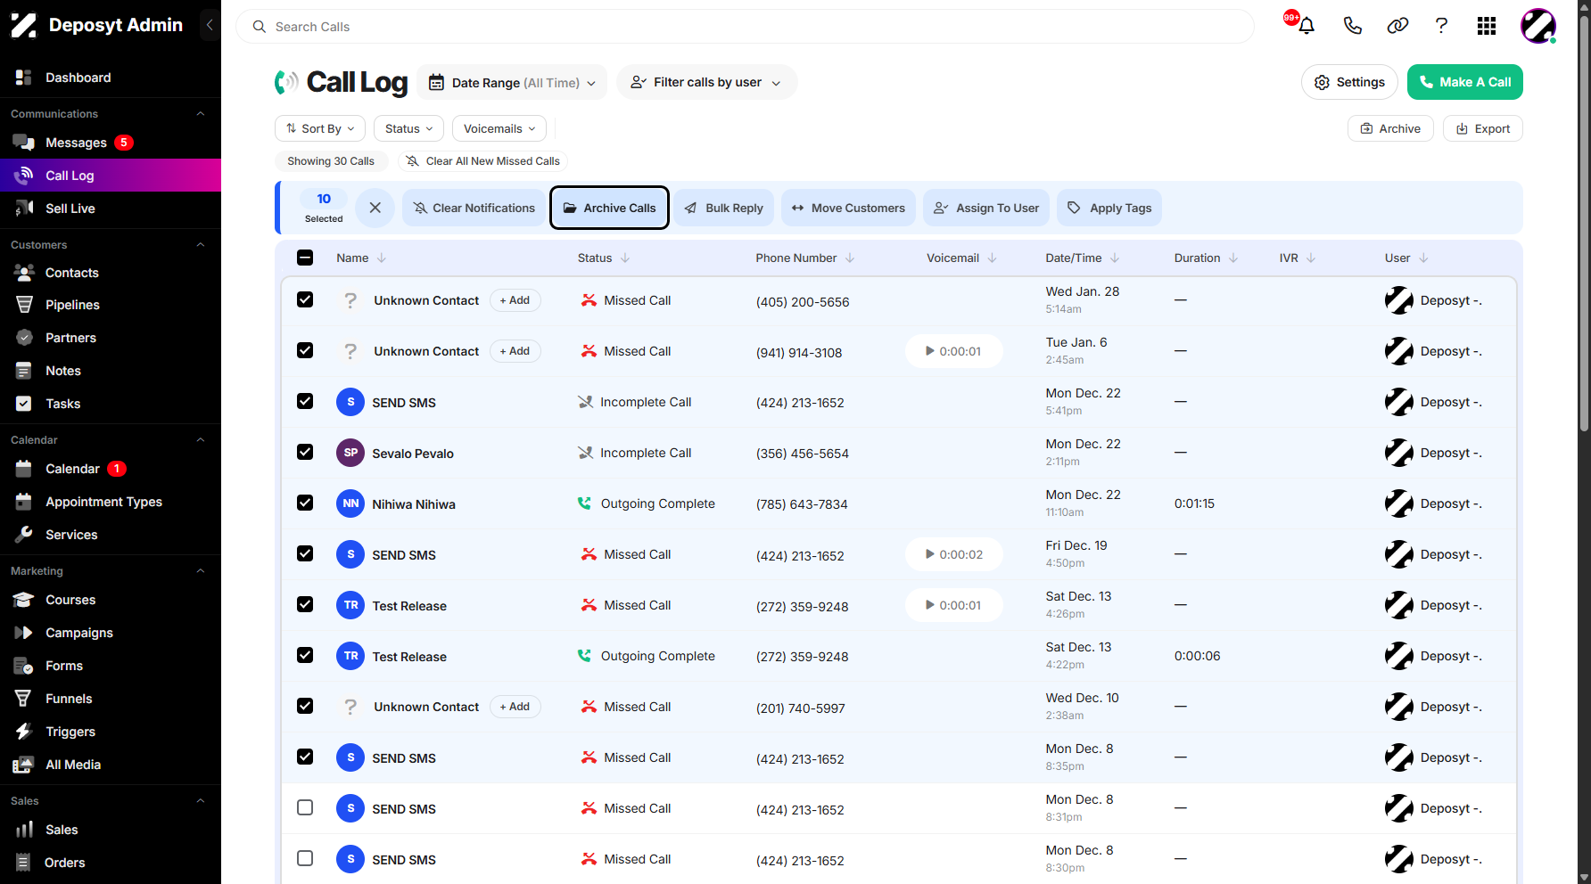Play voicemail on Test Release missed call
The width and height of the screenshot is (1591, 884).
(953, 605)
